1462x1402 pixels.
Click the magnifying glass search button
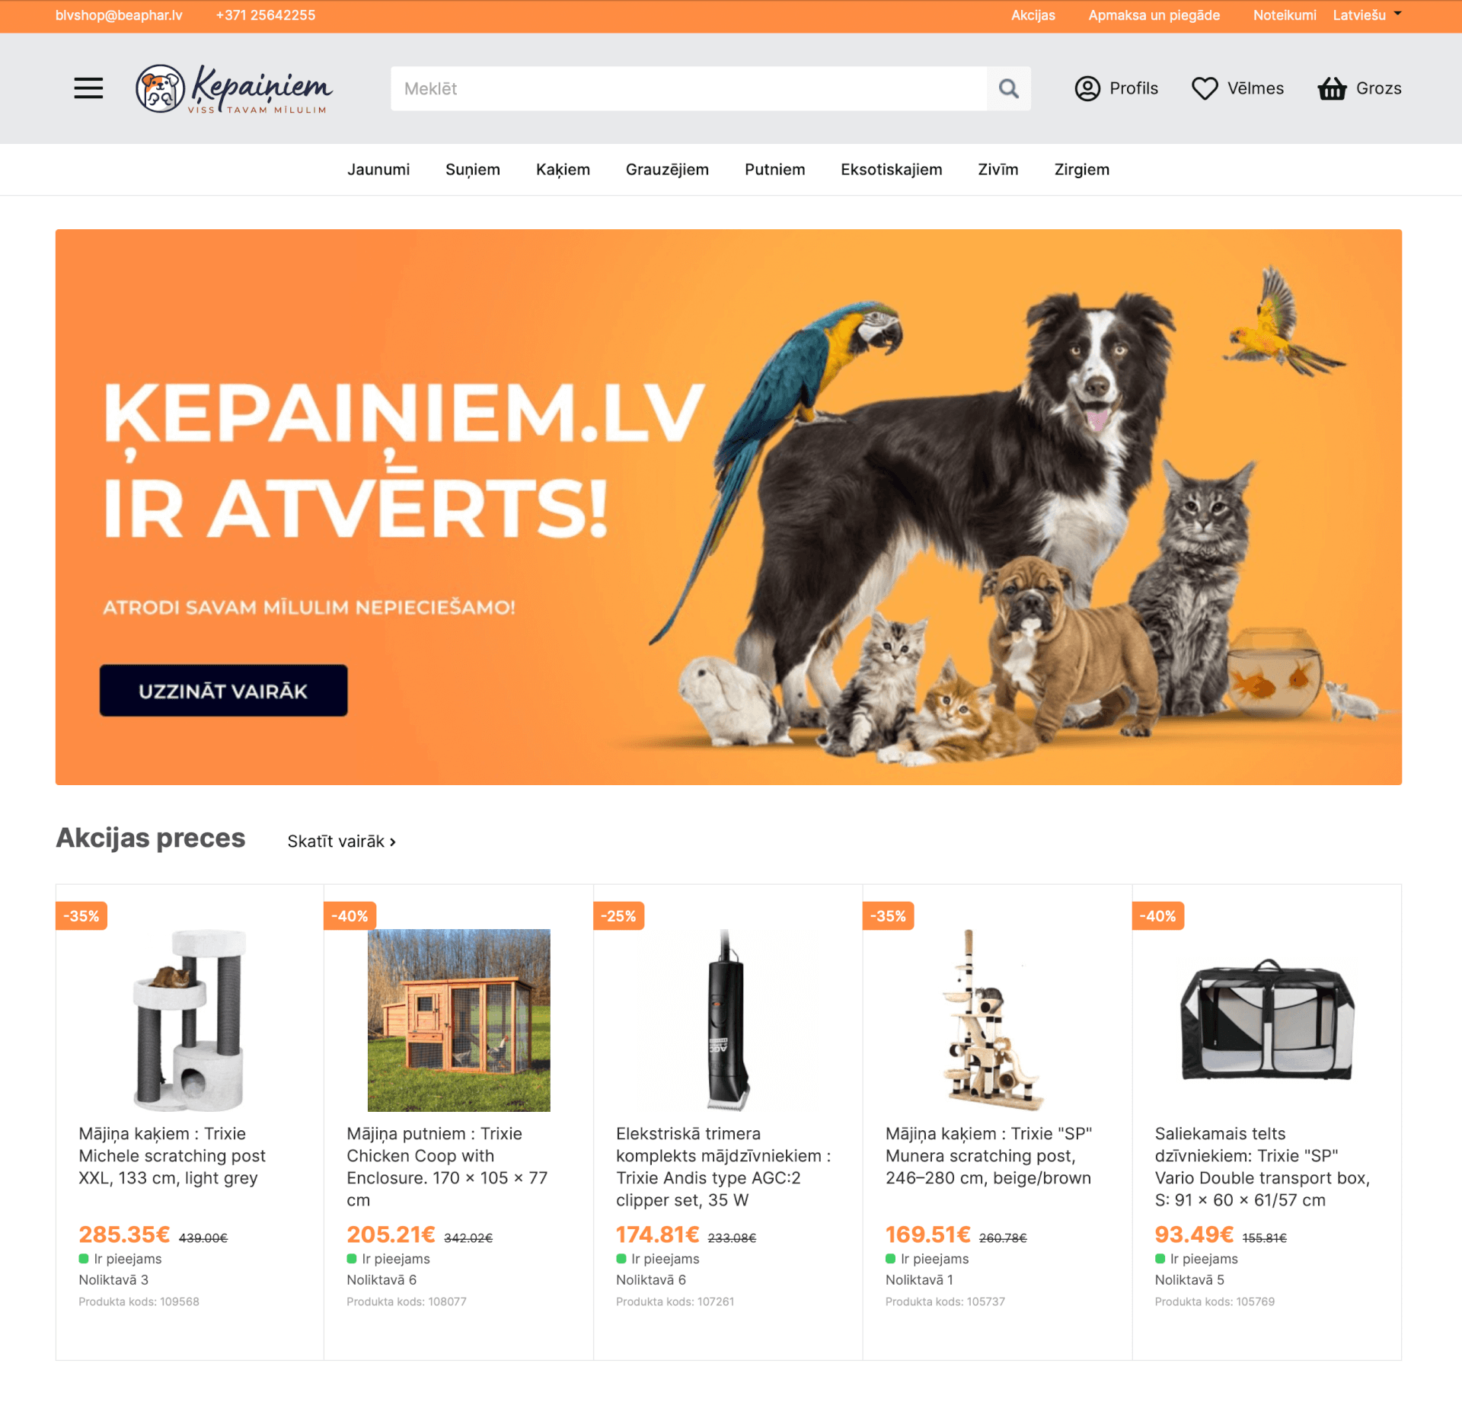pos(1008,88)
